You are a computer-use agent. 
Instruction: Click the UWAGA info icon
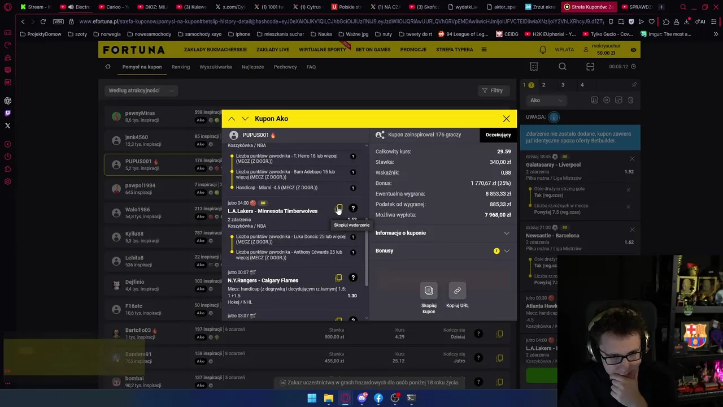click(554, 117)
